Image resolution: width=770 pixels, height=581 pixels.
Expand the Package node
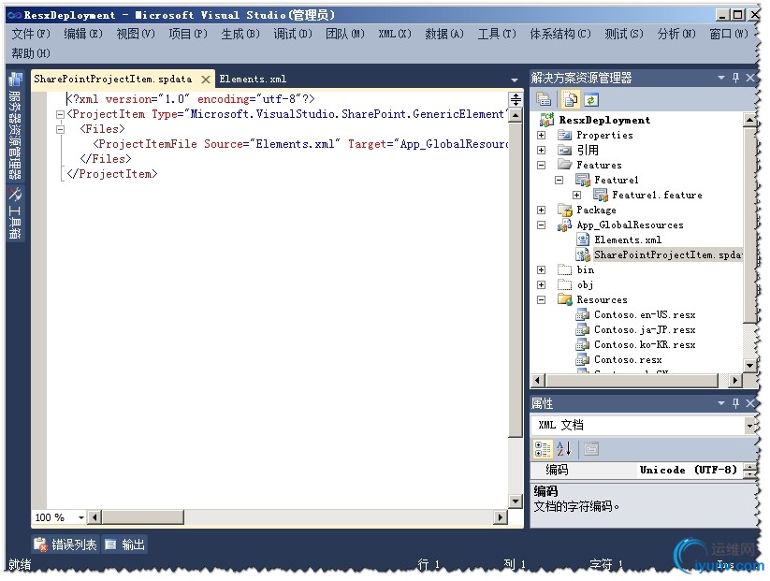[x=541, y=210]
